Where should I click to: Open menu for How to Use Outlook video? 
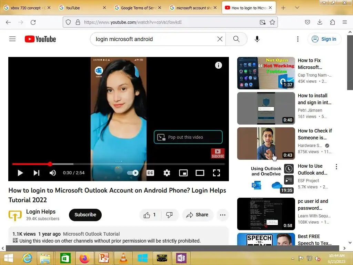click(x=336, y=167)
